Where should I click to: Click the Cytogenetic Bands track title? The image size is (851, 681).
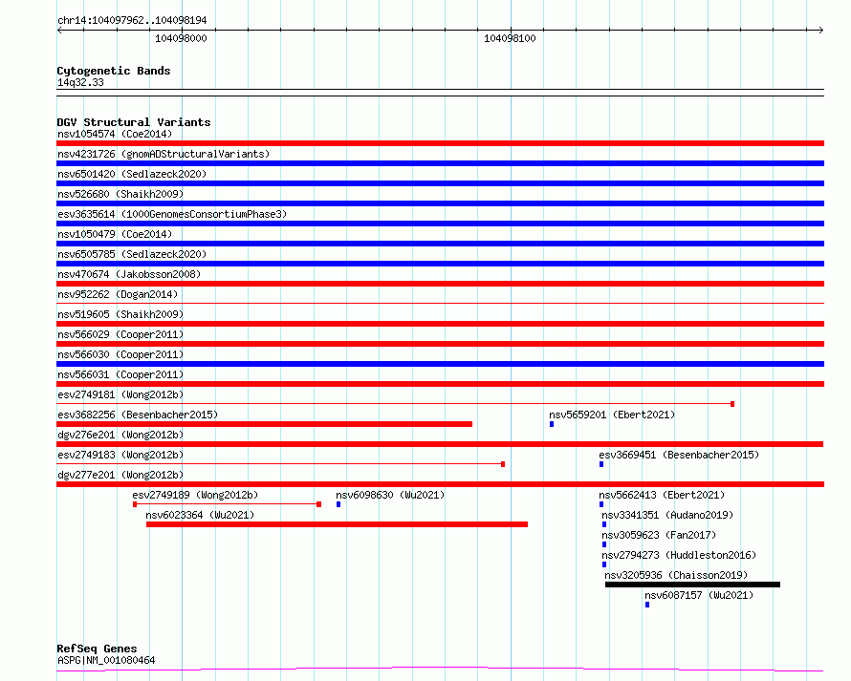(114, 71)
